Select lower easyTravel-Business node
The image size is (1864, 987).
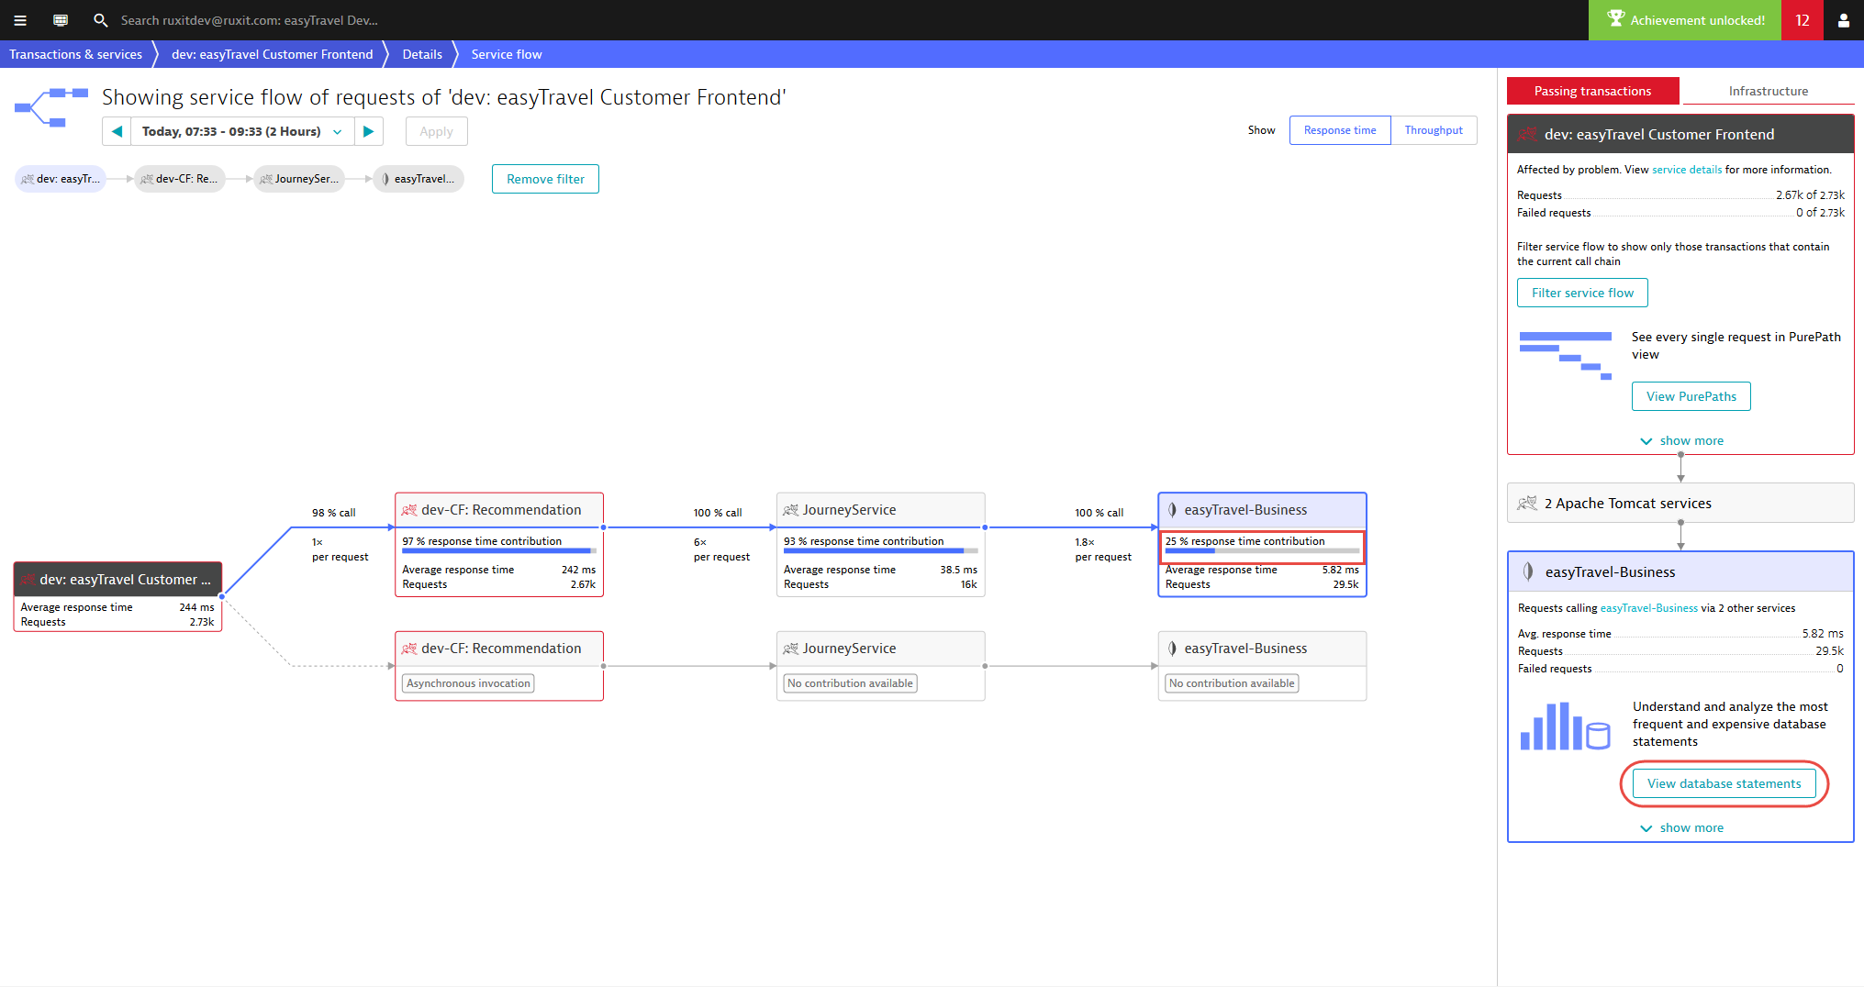(x=1262, y=666)
